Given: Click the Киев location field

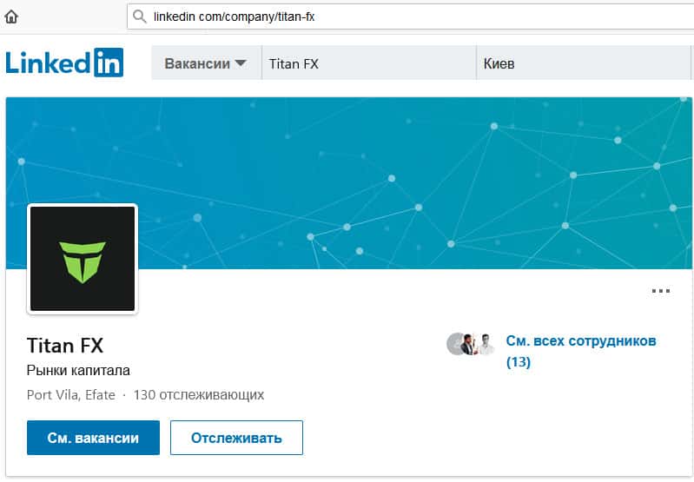Looking at the screenshot, I should pyautogui.click(x=584, y=63).
